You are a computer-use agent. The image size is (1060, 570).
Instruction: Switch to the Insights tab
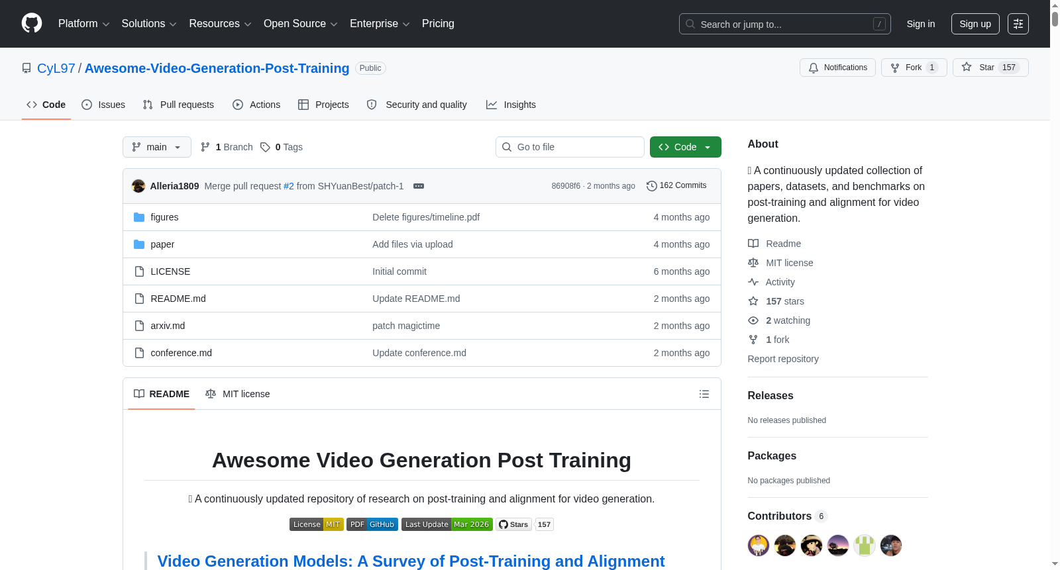tap(511, 105)
